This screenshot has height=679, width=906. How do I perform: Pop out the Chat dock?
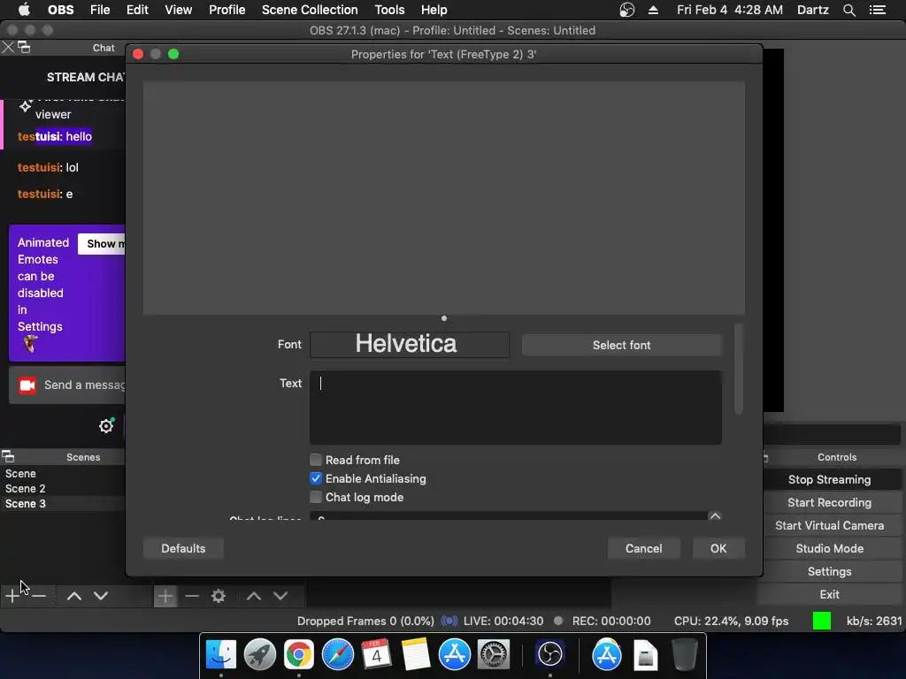point(24,48)
